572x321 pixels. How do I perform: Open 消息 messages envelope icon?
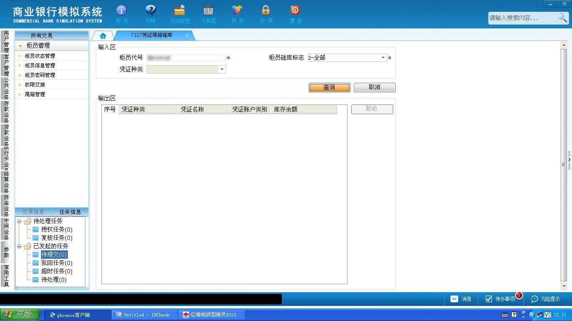pyautogui.click(x=454, y=299)
